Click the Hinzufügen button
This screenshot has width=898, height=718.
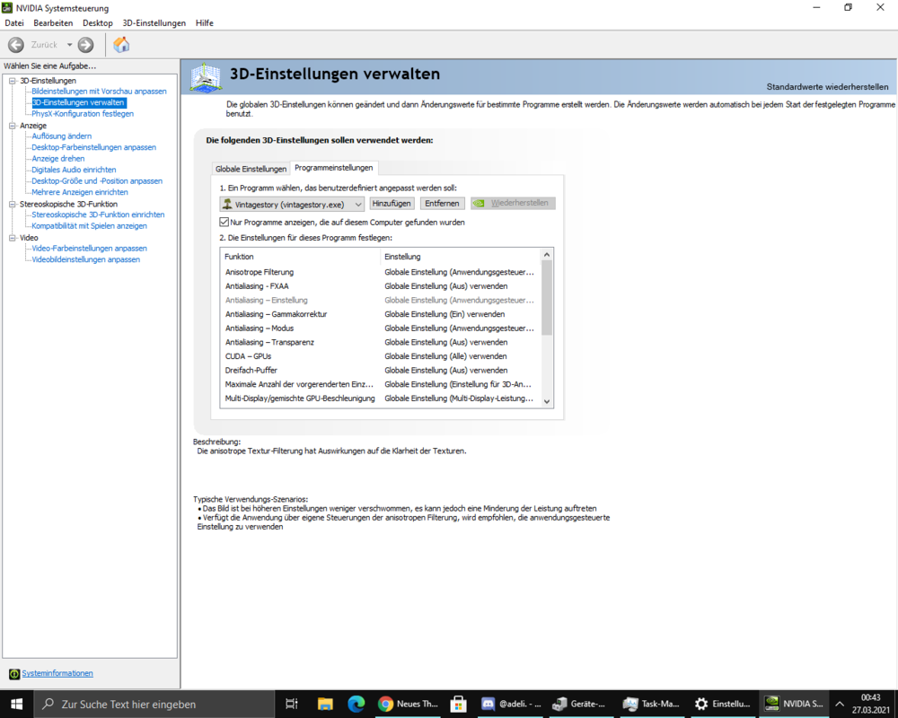pos(392,203)
